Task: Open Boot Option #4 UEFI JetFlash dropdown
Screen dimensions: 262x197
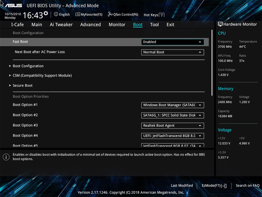Action: (172, 136)
